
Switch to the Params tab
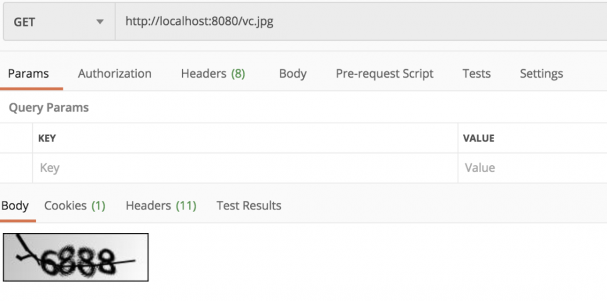[x=28, y=74]
